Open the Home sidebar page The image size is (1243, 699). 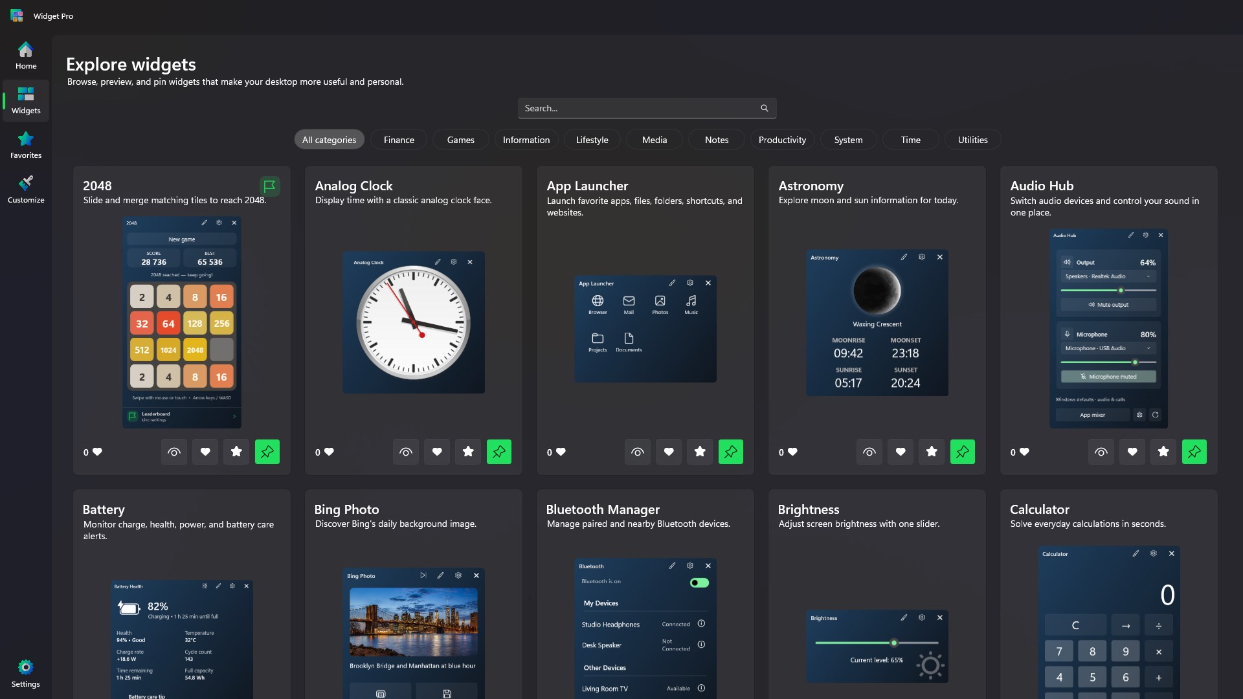point(26,56)
